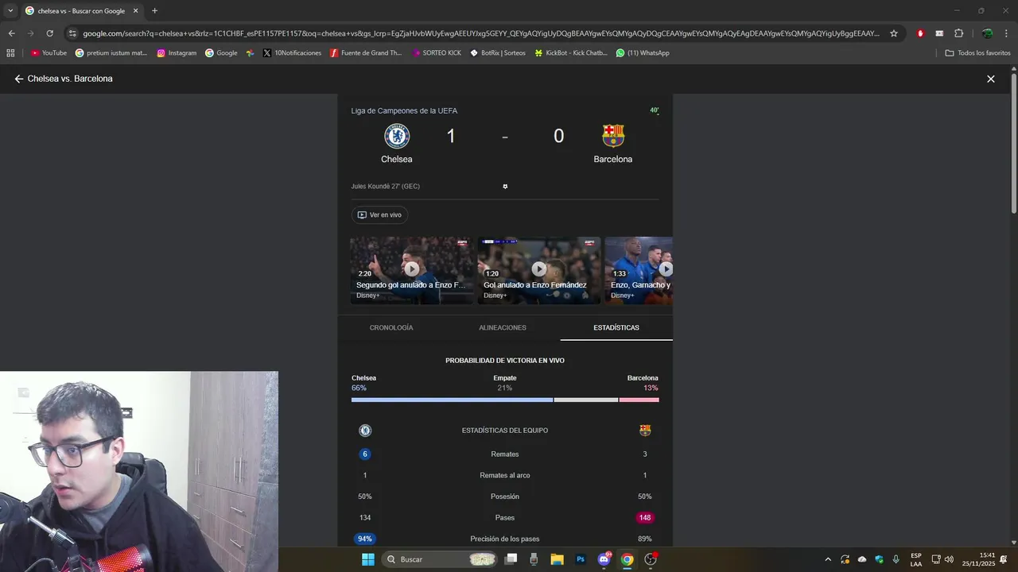This screenshot has height=572, width=1018.
Task: Click the Barcelona icon in team statistics header
Action: point(645,431)
